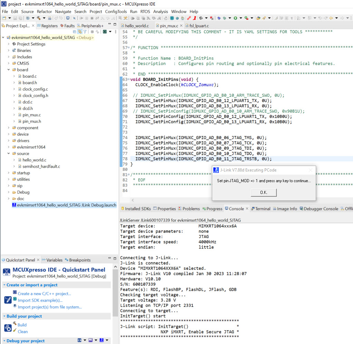Click Link with Editor icon in Project Explorer
This screenshot has width=353, height=344.
(x=80, y=31)
